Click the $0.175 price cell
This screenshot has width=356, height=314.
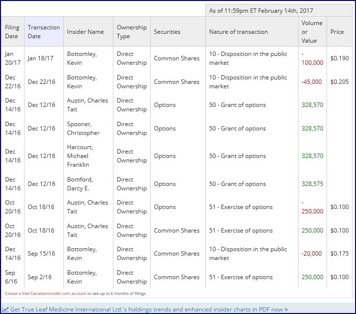(x=339, y=254)
